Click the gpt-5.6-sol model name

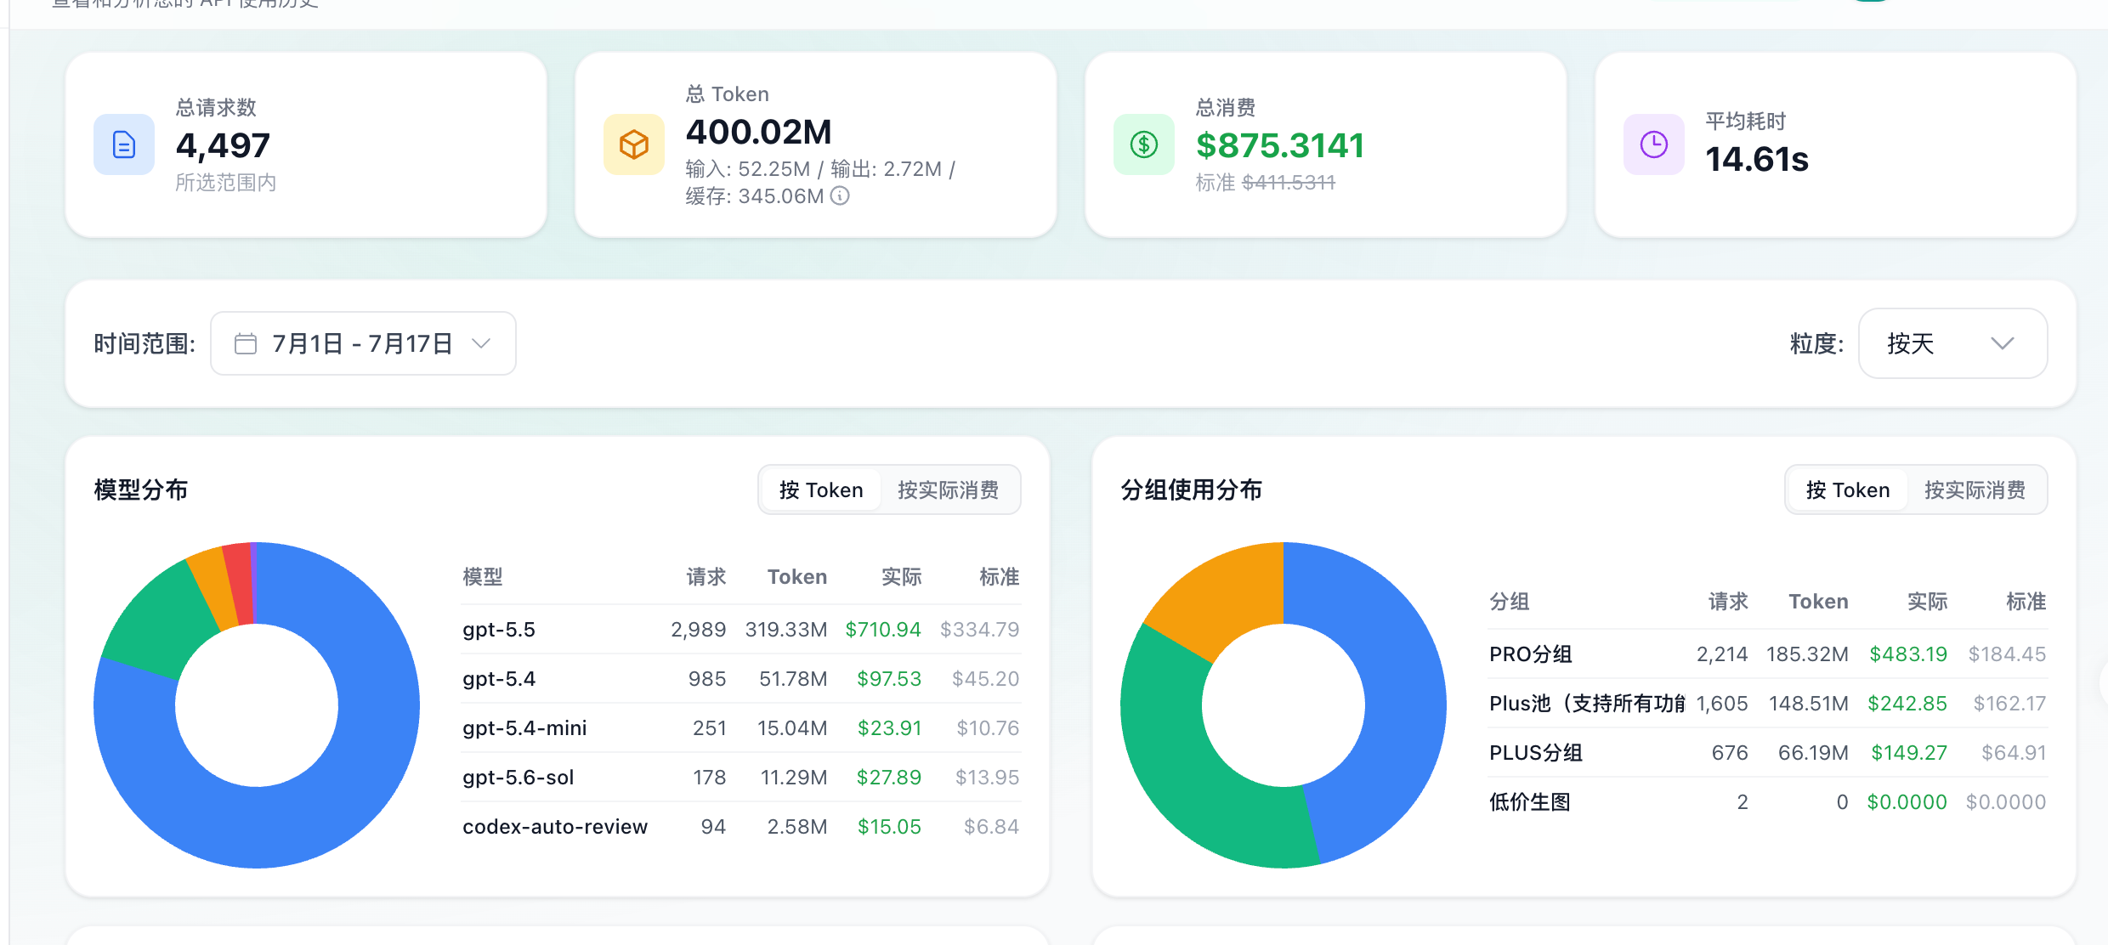click(518, 778)
